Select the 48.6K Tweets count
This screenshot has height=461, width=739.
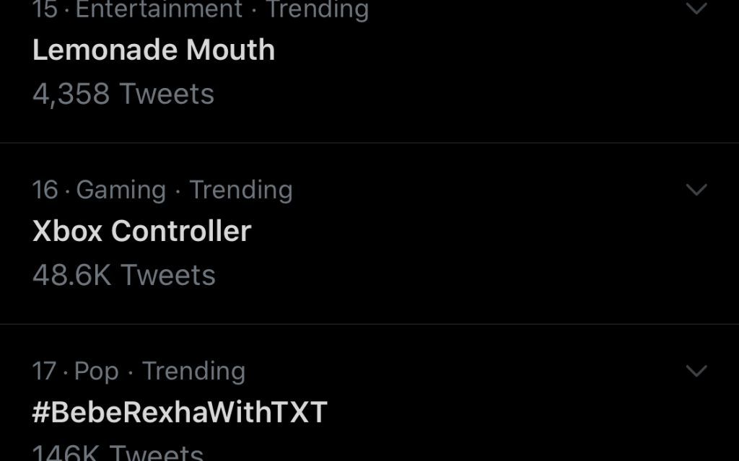(124, 276)
